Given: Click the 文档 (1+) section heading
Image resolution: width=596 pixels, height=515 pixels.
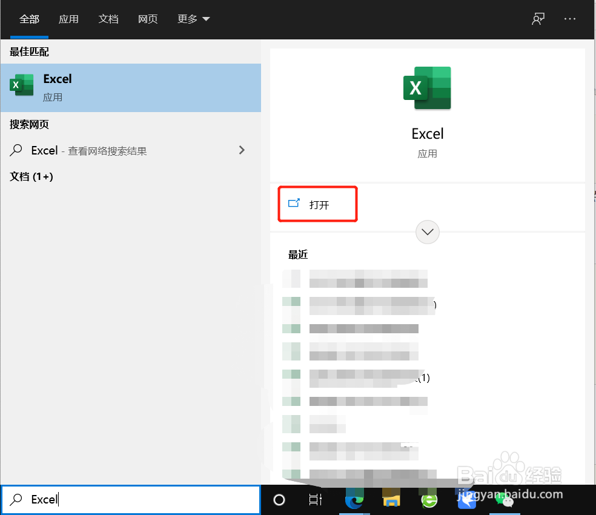Looking at the screenshot, I should pos(31,176).
